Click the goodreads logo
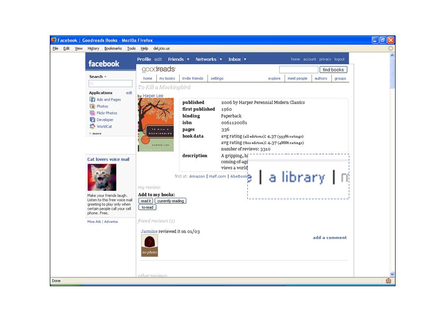The height and width of the screenshot is (323, 431). coord(158,69)
